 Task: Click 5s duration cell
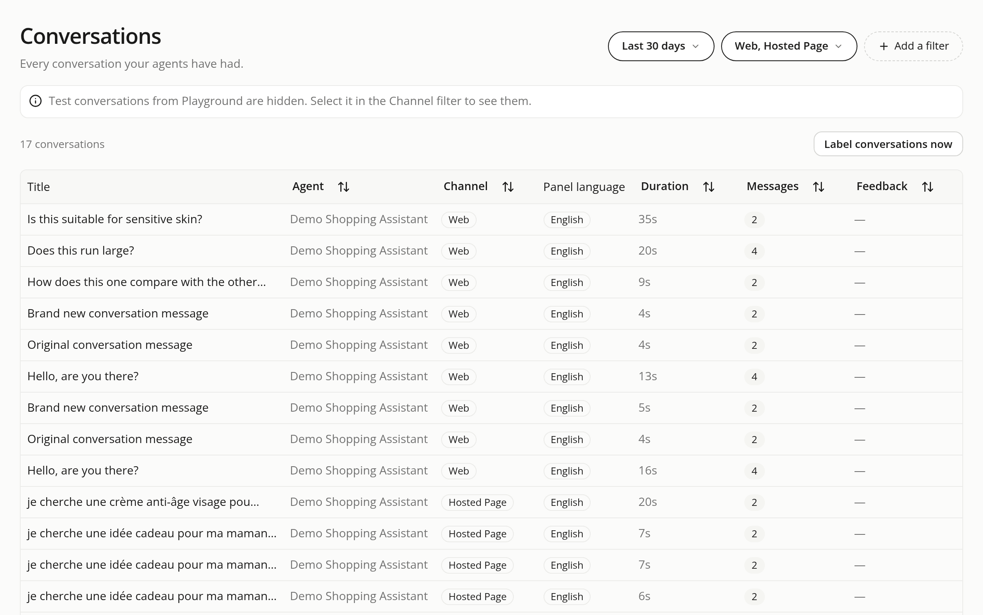[644, 408]
